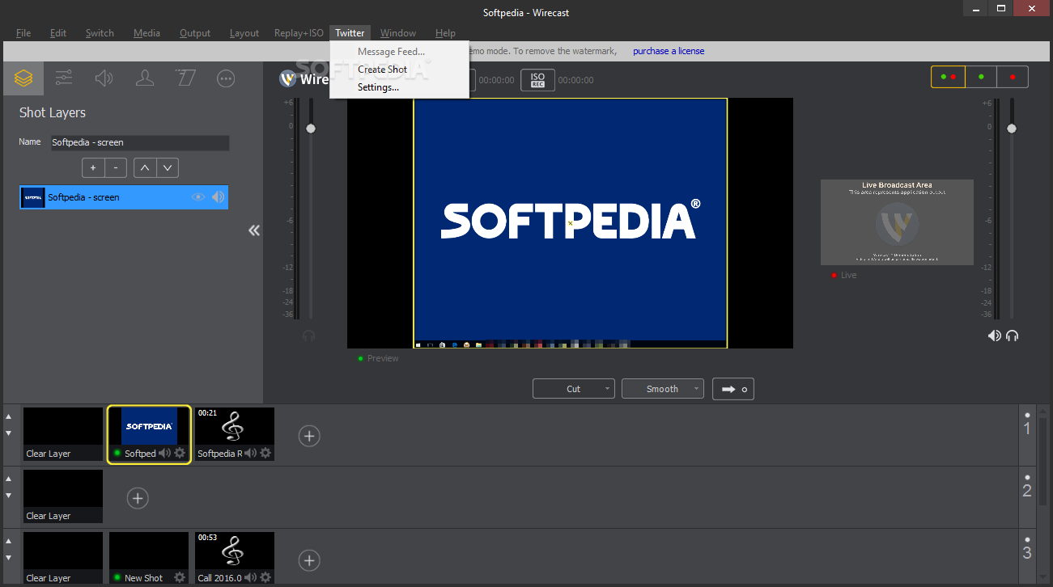Click the master speaker output icon
Screen dimensions: 1053x587
[994, 336]
